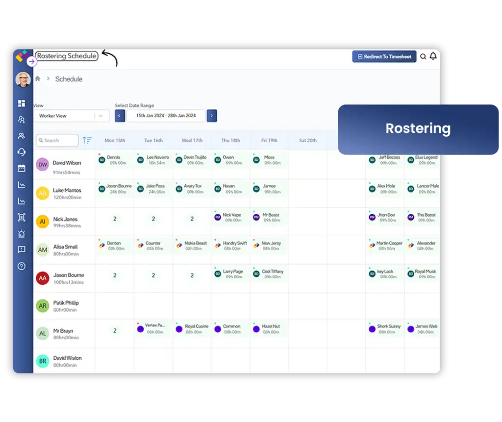Viewport: 502px width, 422px height.
Task: Expand sidebar with the purple arrow button
Action: (32, 62)
